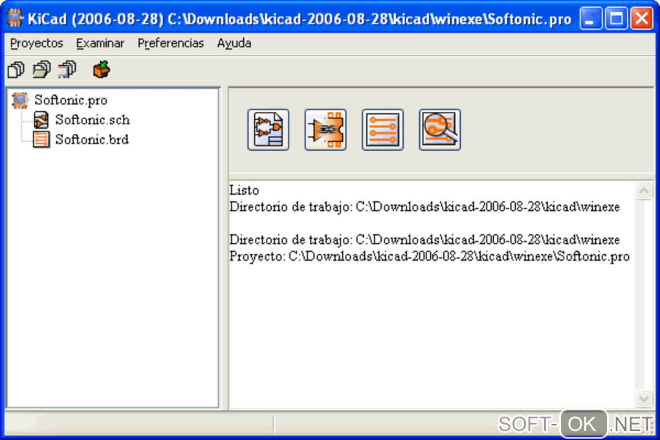Click the log panel scroll down arrow
The height and width of the screenshot is (440, 660).
644,399
